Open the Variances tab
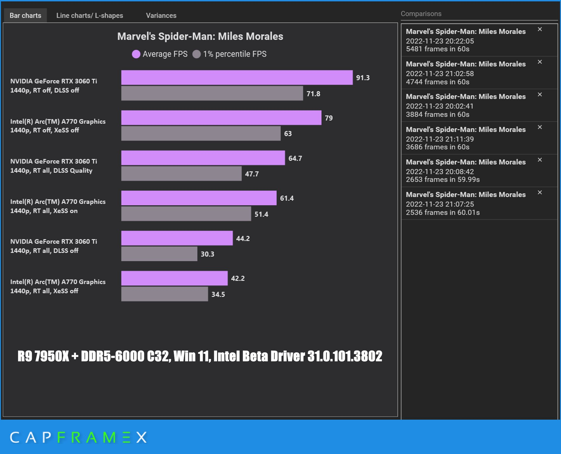Image resolution: width=561 pixels, height=454 pixels. [x=161, y=15]
